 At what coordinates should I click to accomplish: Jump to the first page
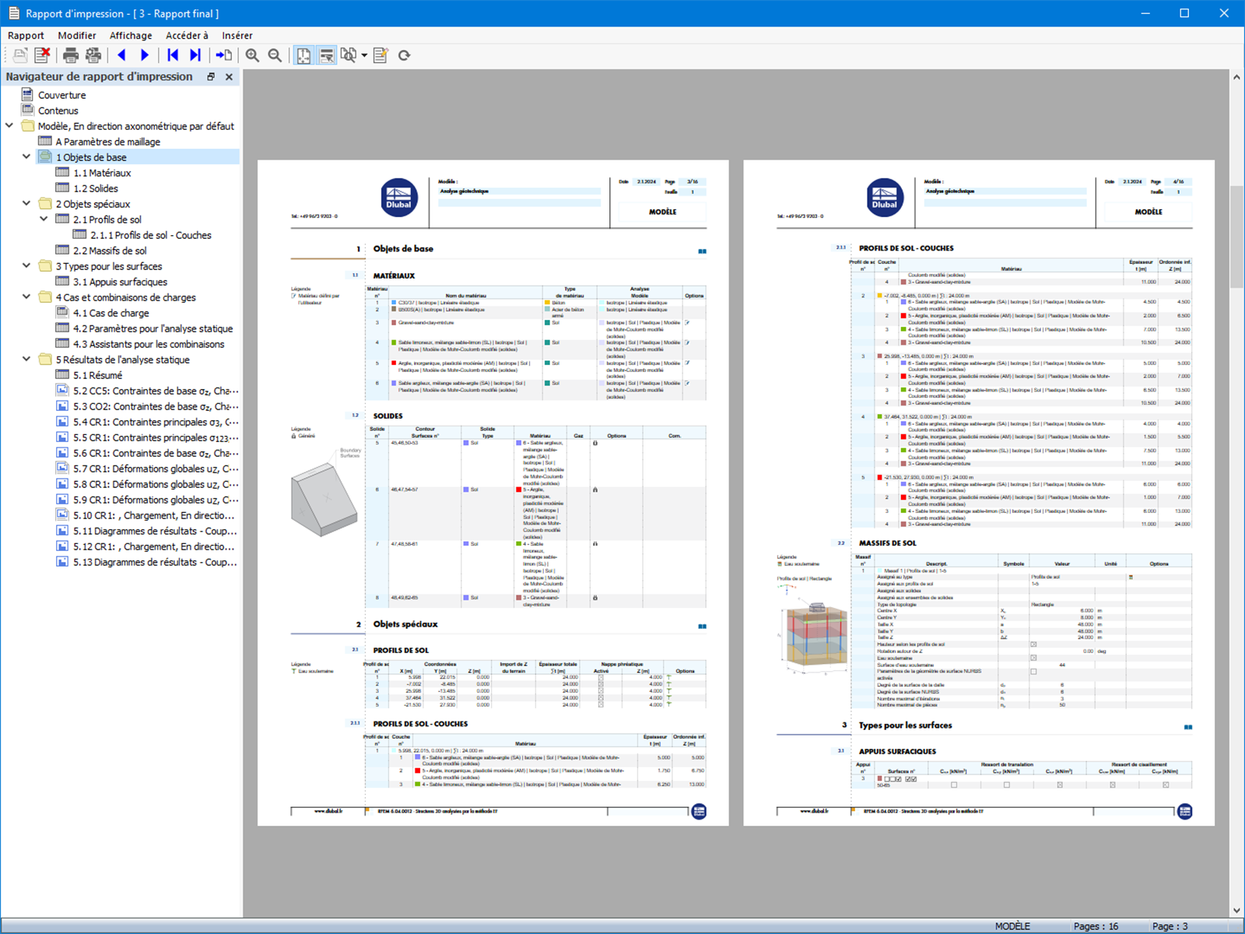coord(173,55)
